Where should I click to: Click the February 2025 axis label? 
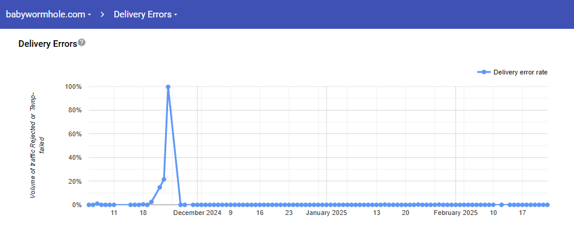pyautogui.click(x=456, y=213)
